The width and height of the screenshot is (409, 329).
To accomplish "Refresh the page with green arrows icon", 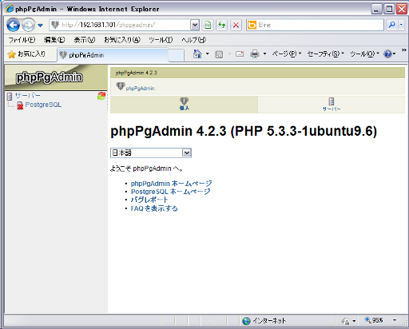I will (221, 25).
